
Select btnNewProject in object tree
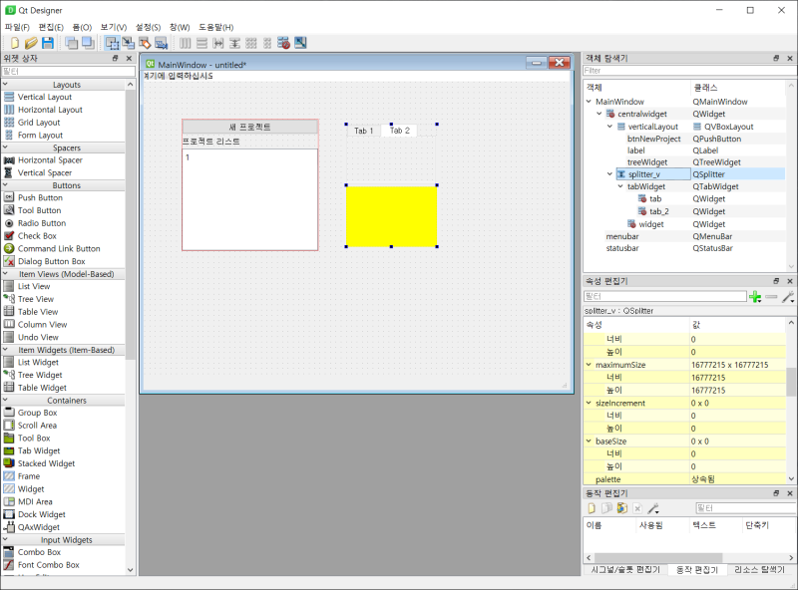pos(653,139)
